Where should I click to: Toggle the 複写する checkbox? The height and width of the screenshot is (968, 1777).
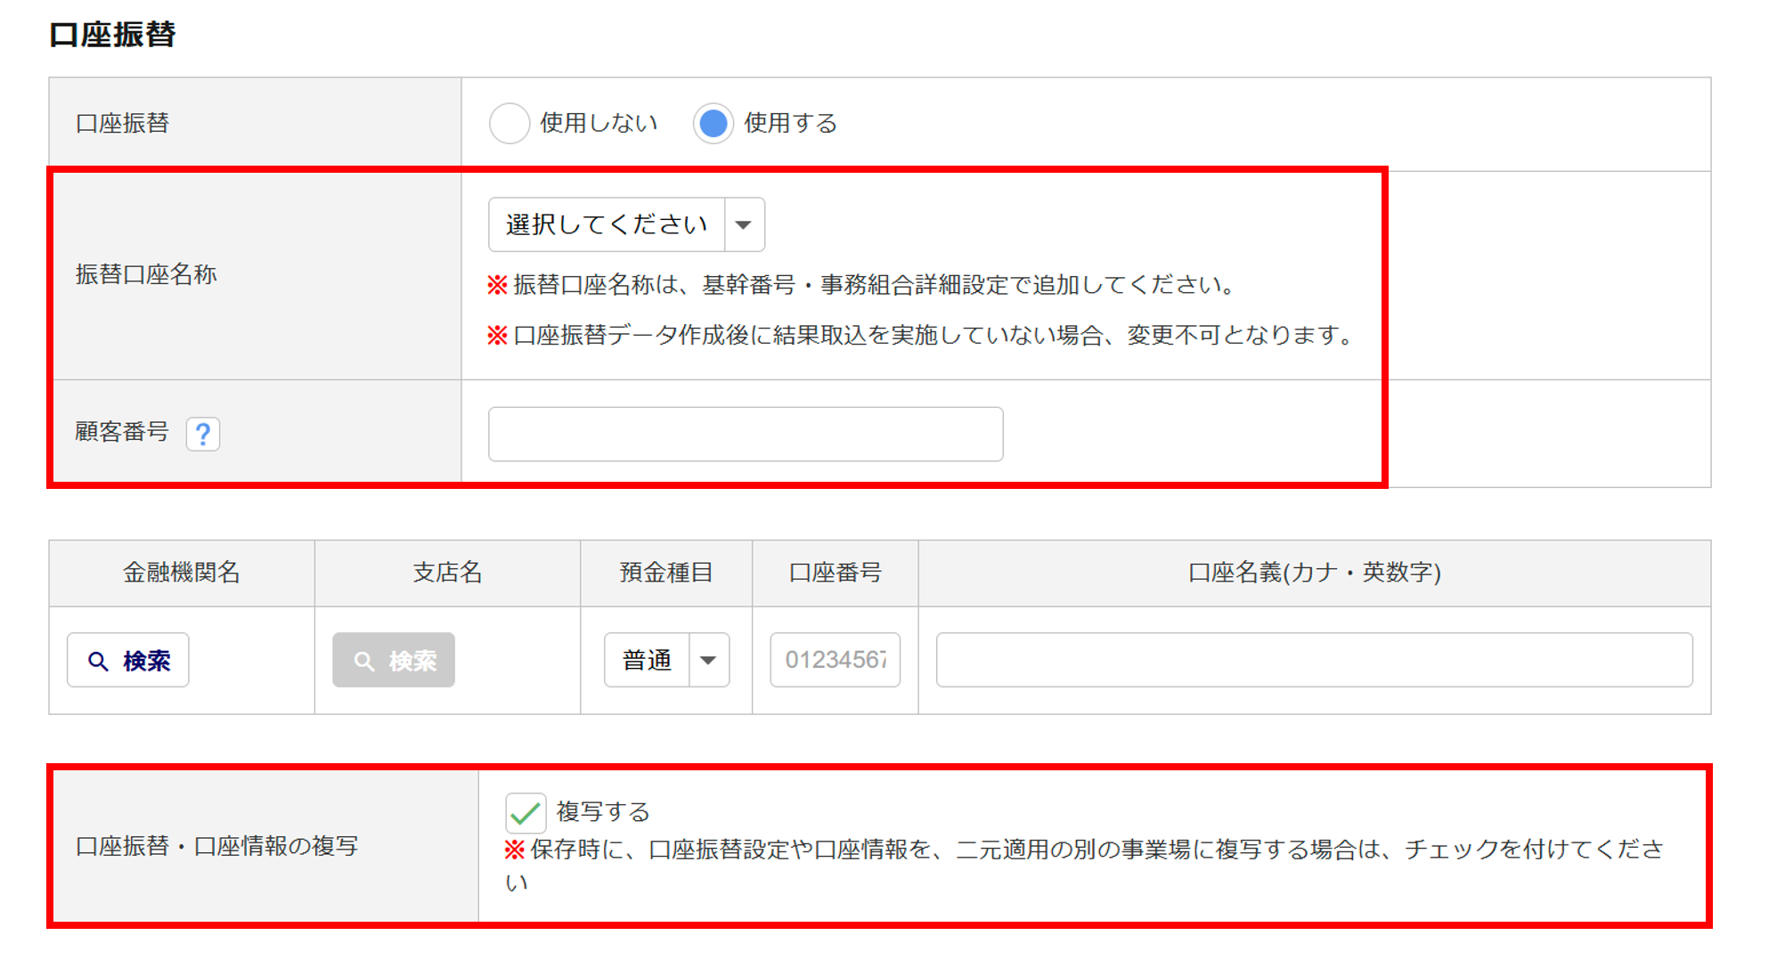(x=526, y=812)
